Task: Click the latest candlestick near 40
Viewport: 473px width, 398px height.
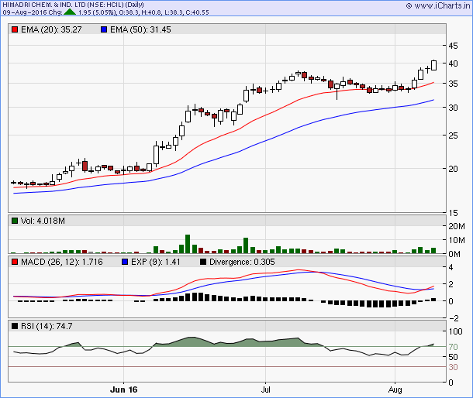Action: 433,65
